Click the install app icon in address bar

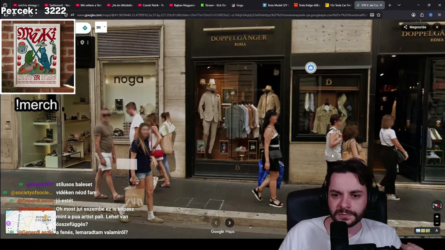click(372, 15)
